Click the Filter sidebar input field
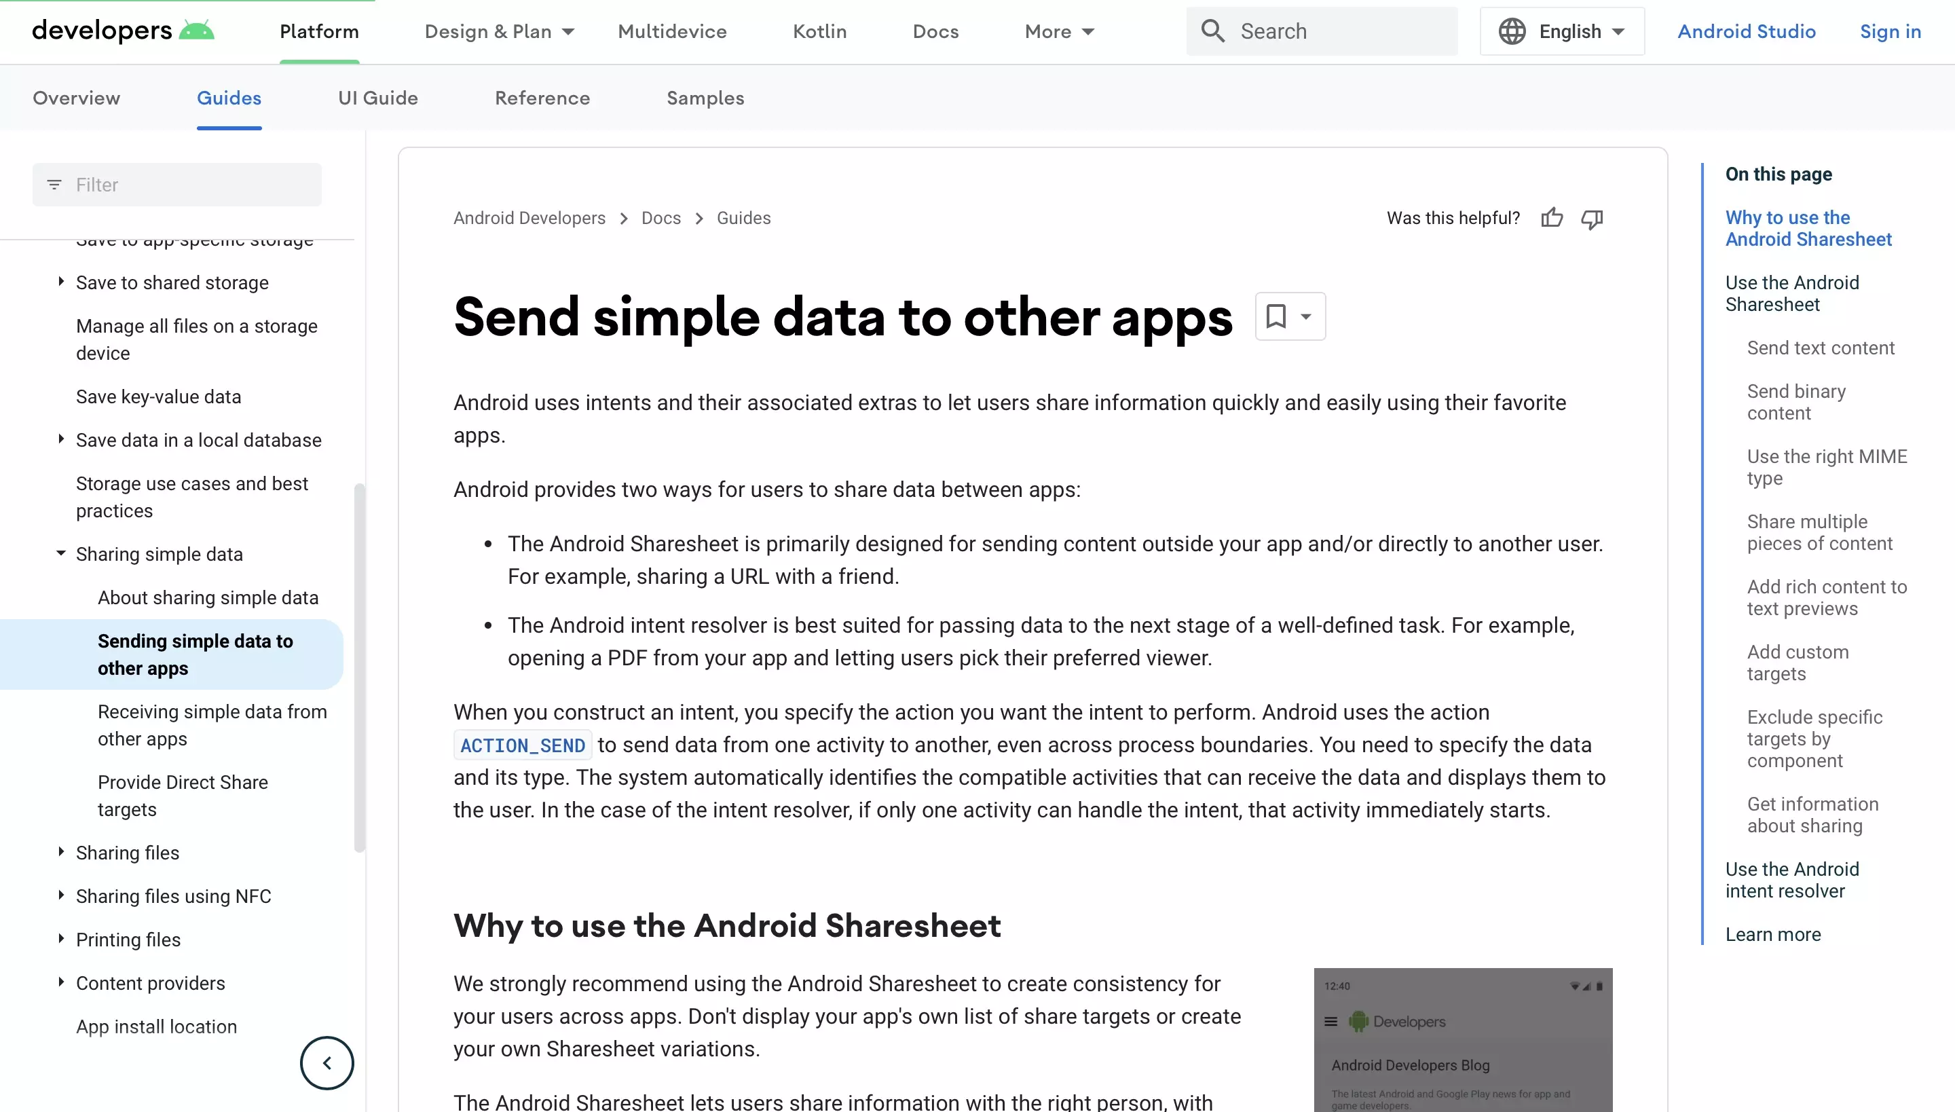This screenshot has height=1112, width=1955. pyautogui.click(x=176, y=184)
